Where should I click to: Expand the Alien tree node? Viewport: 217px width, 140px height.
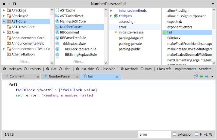(4, 32)
